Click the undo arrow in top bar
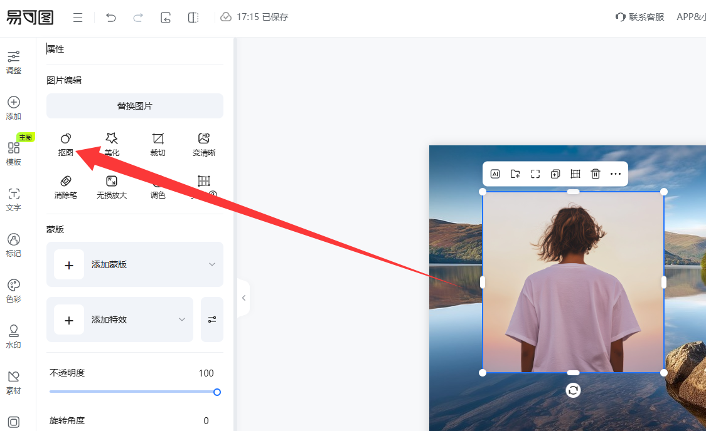This screenshot has width=706, height=431. (x=111, y=18)
